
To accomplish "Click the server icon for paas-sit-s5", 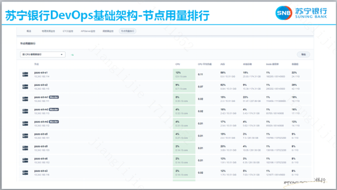I will coord(25,135).
